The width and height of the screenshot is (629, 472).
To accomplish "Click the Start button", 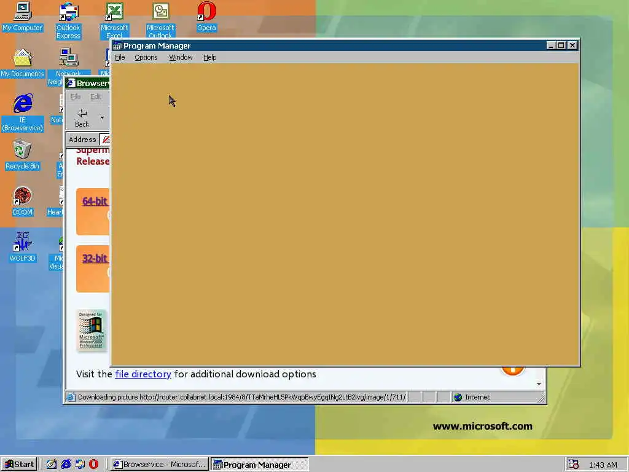I will pyautogui.click(x=19, y=465).
